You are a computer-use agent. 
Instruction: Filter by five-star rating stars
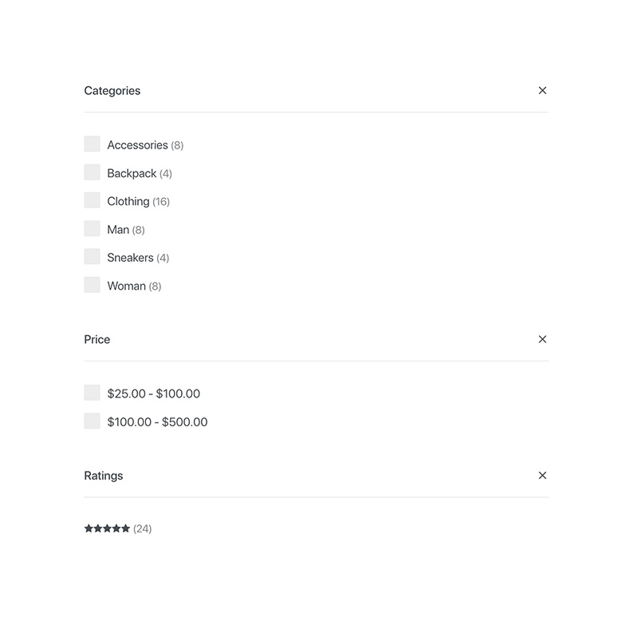(x=107, y=528)
